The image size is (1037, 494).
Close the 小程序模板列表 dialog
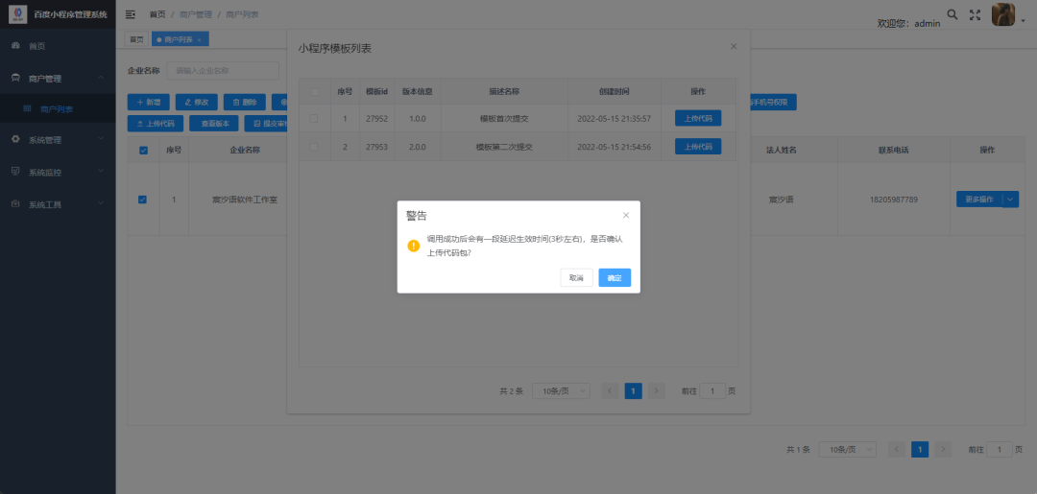[734, 47]
